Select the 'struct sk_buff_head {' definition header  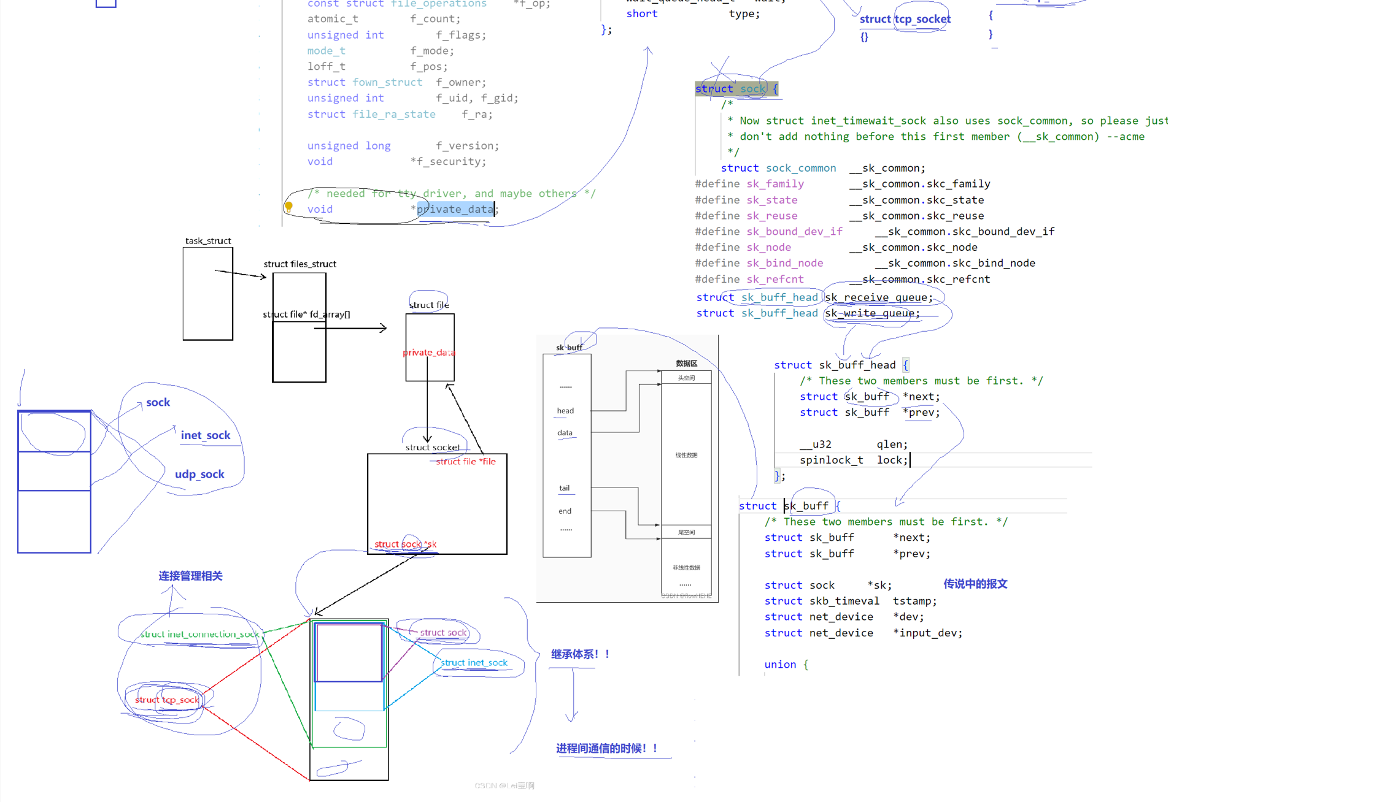[841, 365]
